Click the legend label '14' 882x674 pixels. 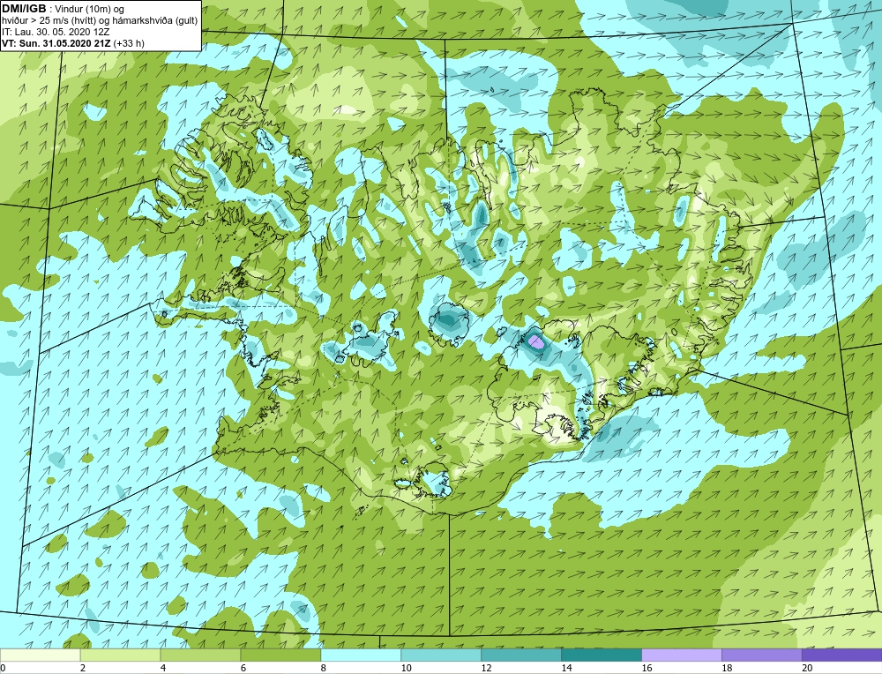566,668
